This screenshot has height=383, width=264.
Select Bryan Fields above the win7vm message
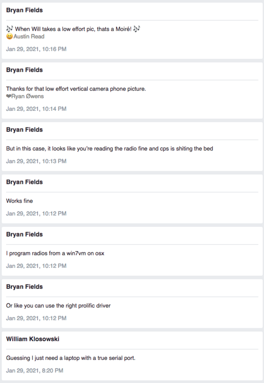coord(24,234)
